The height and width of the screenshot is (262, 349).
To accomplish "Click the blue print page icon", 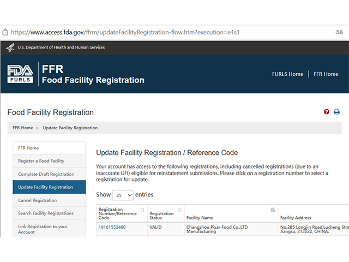I will coord(336,112).
